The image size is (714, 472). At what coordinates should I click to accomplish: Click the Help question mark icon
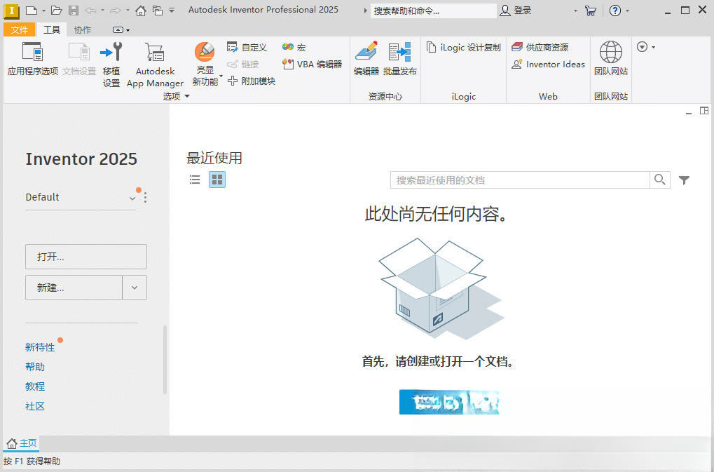tap(615, 11)
